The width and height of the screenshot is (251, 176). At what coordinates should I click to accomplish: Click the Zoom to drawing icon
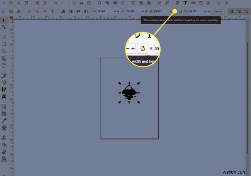click(x=107, y=3)
